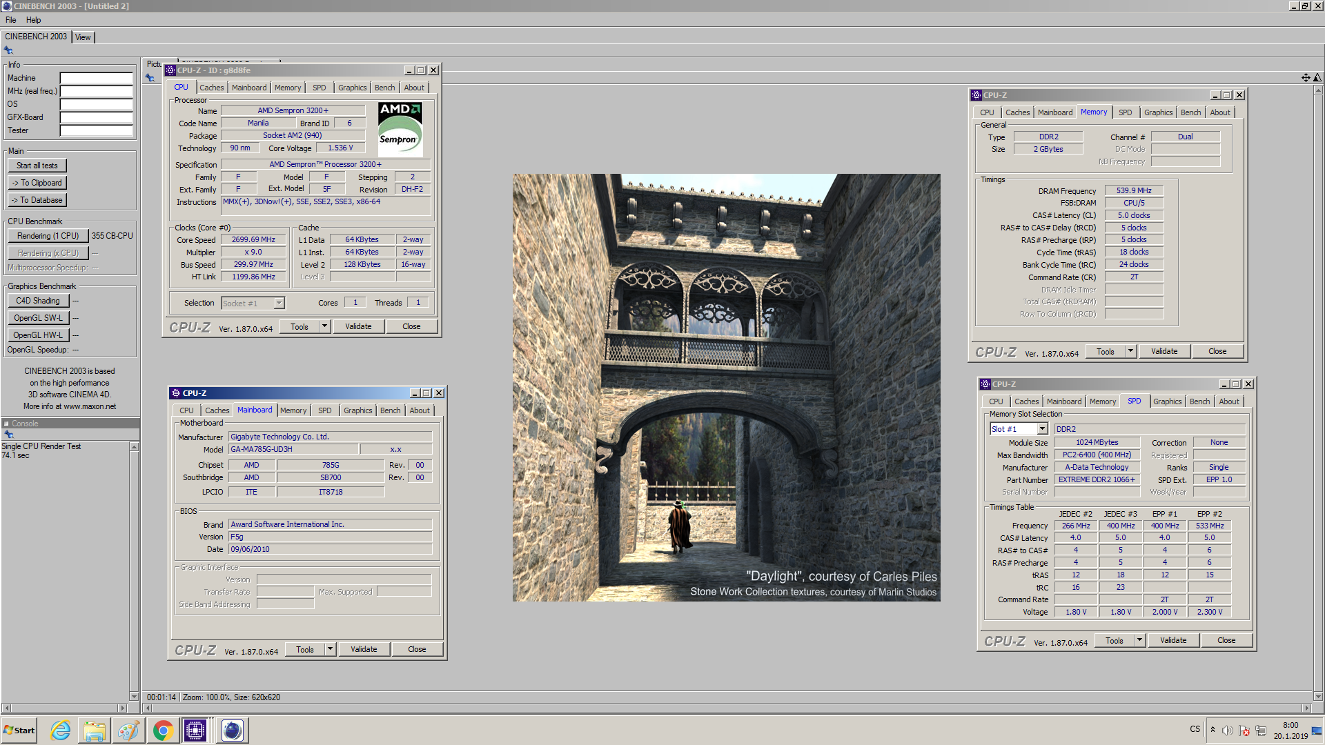
Task: Click the move arrows icon in picture viewer
Action: tap(1306, 78)
